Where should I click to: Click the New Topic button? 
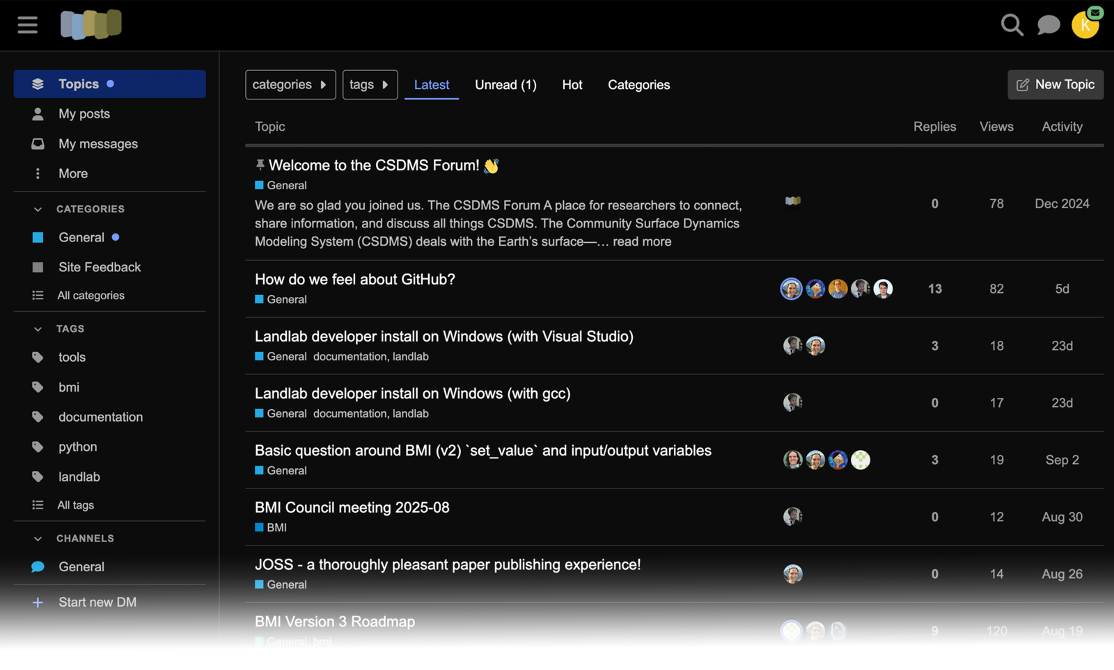tap(1055, 85)
